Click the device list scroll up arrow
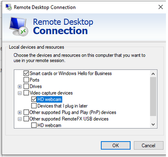The image size is (168, 157). (x=153, y=74)
